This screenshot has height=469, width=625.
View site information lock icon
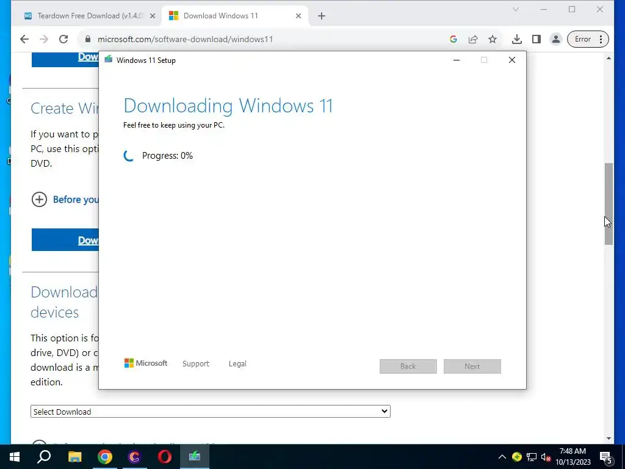click(x=88, y=39)
